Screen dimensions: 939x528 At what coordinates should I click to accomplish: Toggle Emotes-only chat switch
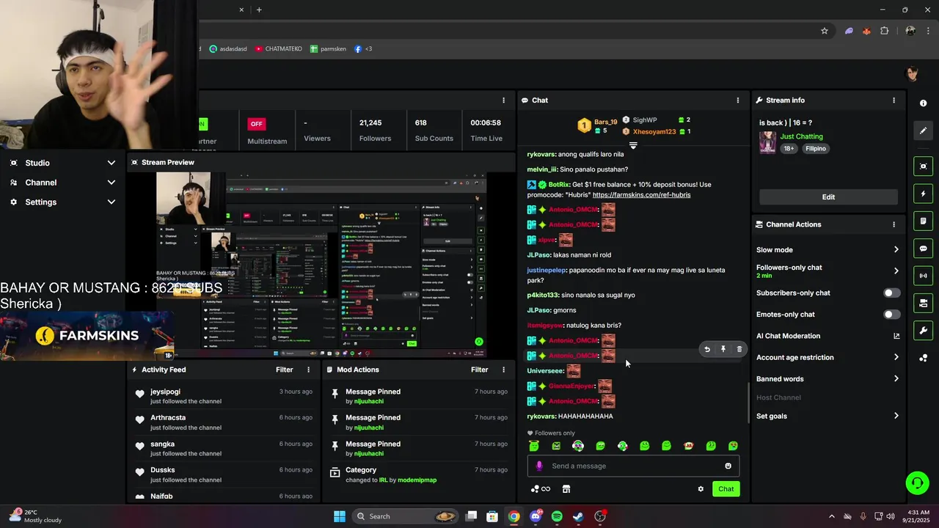891,315
